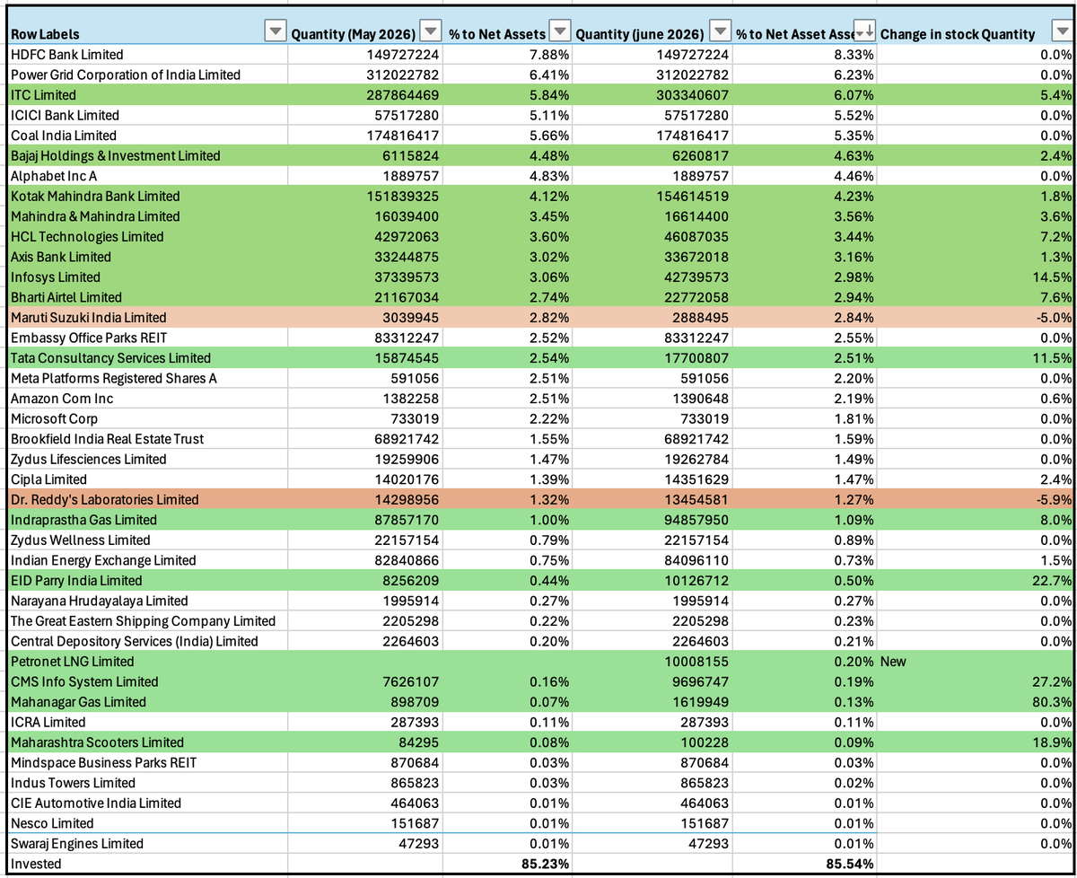Click the 27.2% change cell
This screenshot has height=878, width=1077.
[975, 681]
